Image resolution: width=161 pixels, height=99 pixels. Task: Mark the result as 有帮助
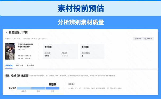138,39
